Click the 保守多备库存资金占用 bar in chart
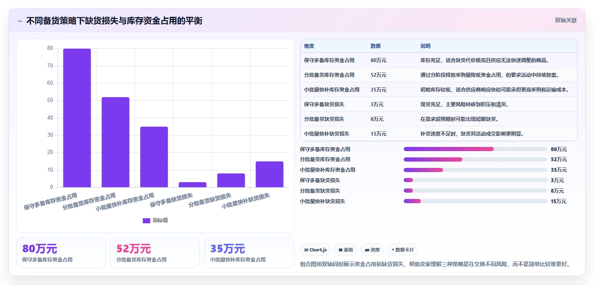The image size is (594, 285). 77,118
